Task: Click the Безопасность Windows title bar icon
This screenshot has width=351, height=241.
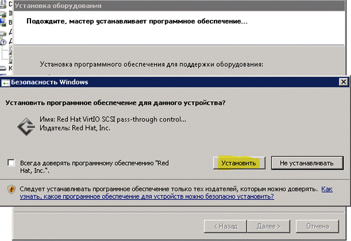Action: 5,82
